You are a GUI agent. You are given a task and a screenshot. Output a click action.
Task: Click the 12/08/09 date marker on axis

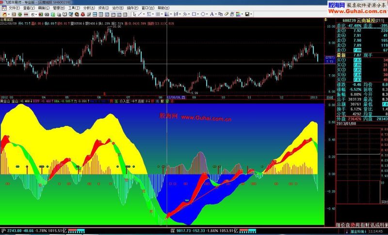point(176,97)
